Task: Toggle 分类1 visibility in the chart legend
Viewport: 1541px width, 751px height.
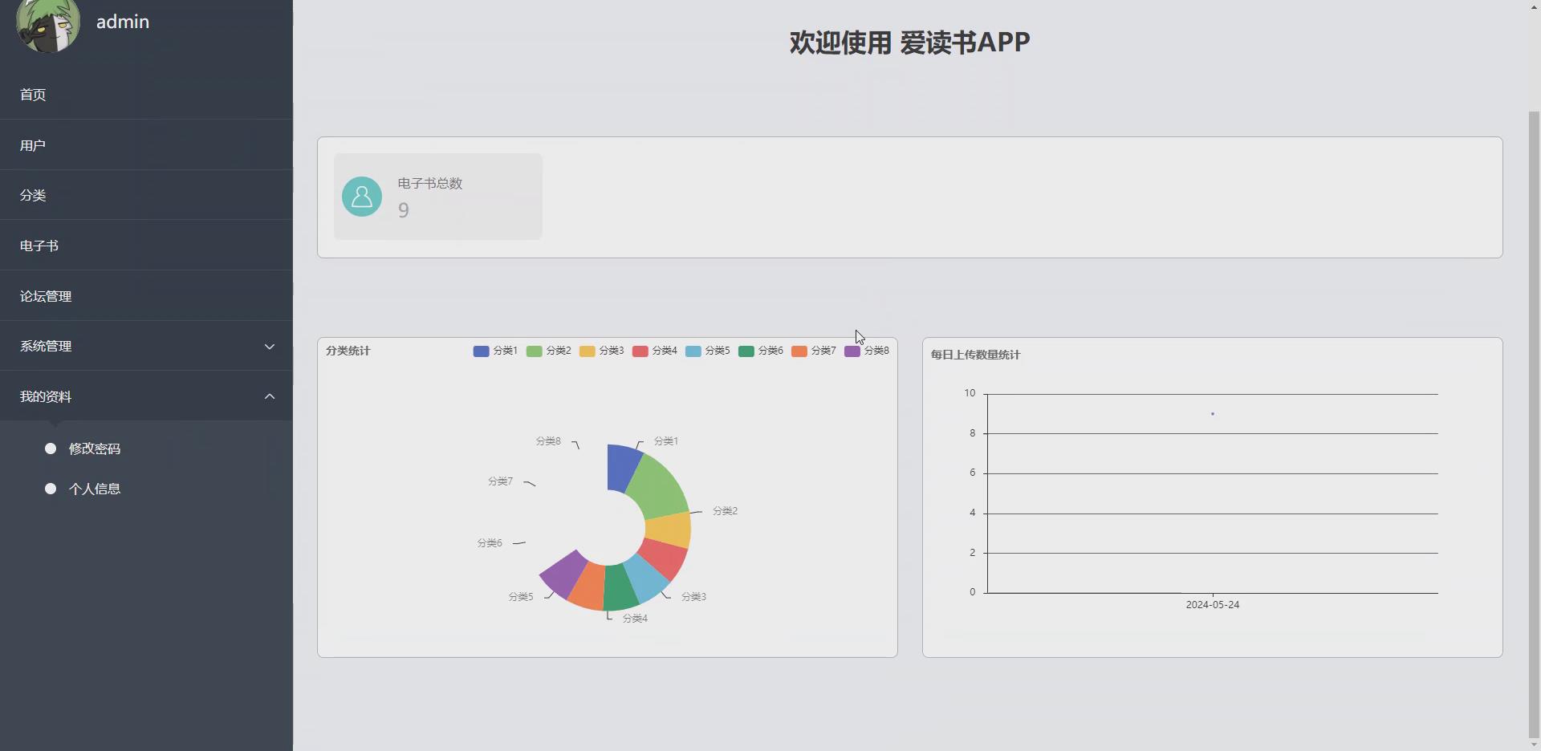Action: click(494, 351)
